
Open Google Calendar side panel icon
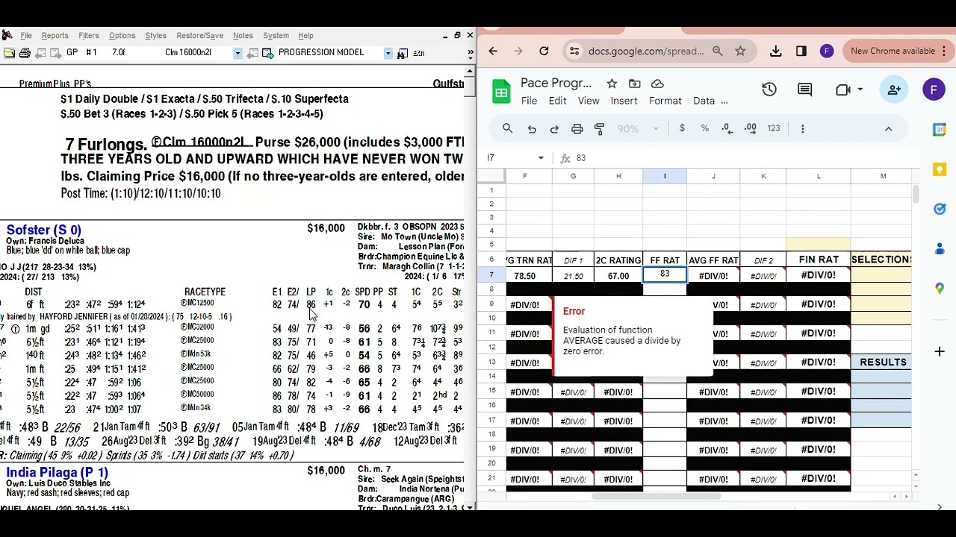[x=940, y=130]
